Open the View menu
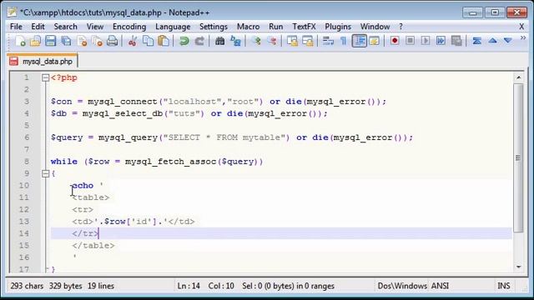Viewport: 534px width, 300px height. tap(95, 27)
